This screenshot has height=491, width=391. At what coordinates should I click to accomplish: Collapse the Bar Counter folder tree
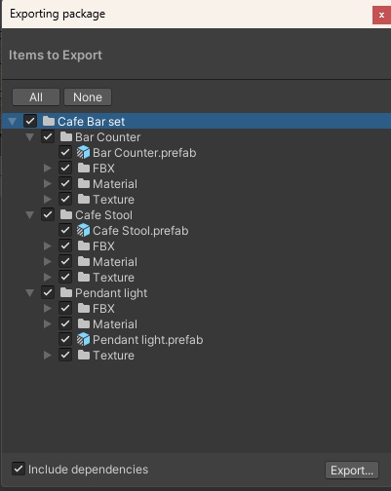pos(30,137)
